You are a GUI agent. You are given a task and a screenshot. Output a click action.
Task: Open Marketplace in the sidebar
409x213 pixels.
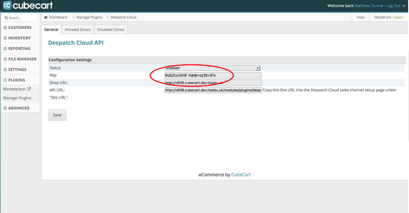pos(14,89)
